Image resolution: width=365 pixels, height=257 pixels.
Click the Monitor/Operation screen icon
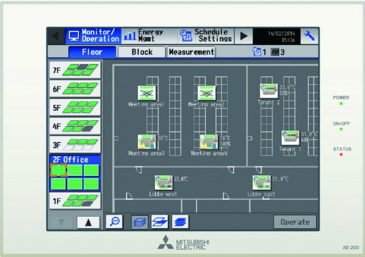coord(74,36)
